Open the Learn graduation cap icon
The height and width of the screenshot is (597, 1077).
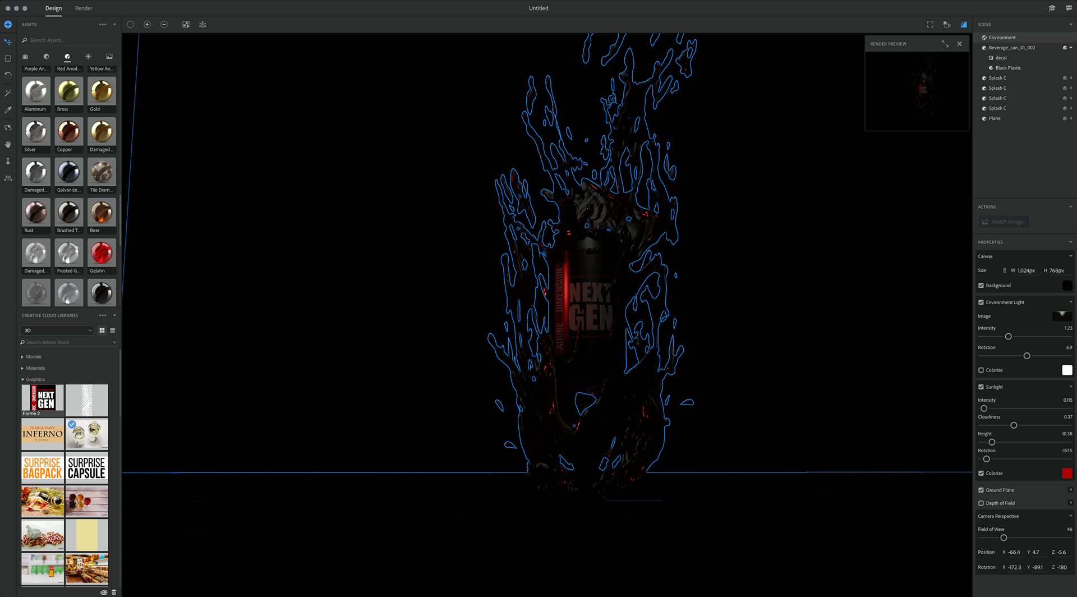click(1052, 8)
